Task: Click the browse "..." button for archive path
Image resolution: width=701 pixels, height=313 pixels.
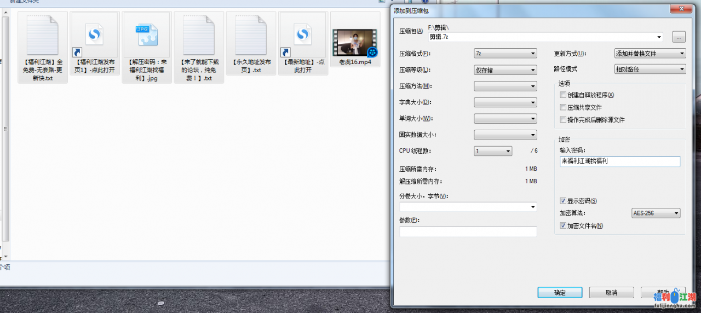Action: [679, 37]
